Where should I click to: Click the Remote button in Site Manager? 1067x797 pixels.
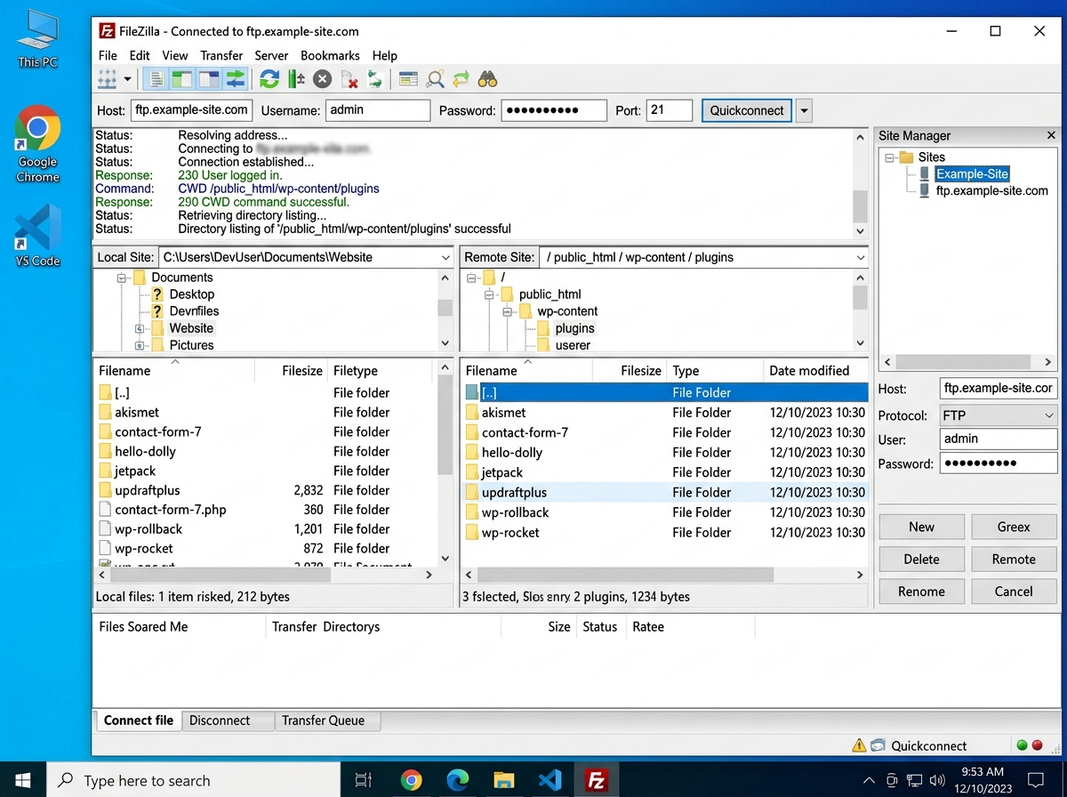[x=1014, y=560]
